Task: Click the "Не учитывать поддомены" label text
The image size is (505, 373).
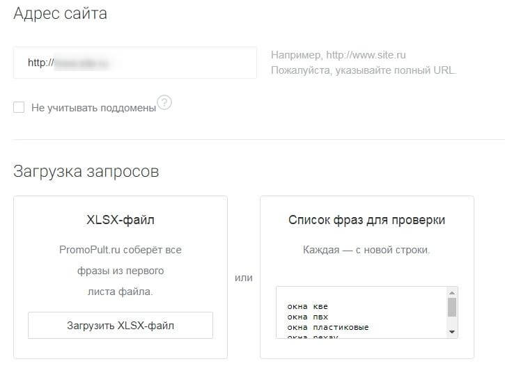Action: [93, 108]
